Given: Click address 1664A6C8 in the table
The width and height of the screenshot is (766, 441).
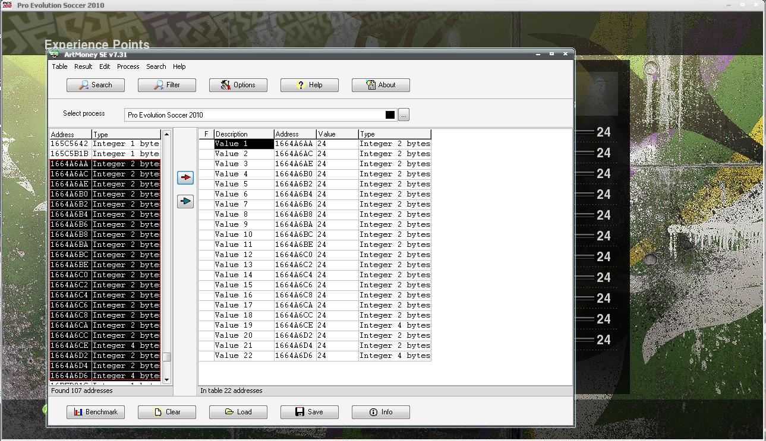Looking at the screenshot, I should coord(295,295).
